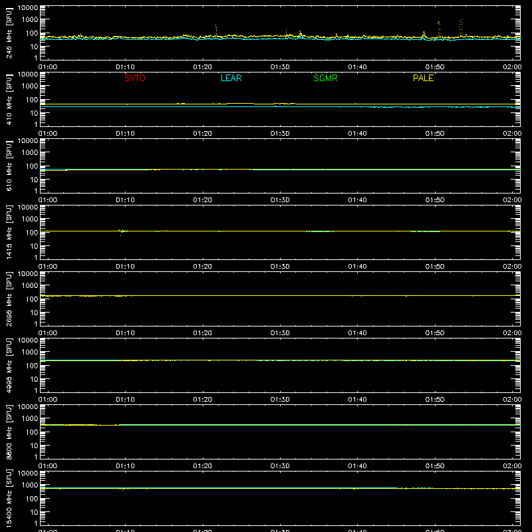Click 01:20 time label under 245 MHz plot

(203, 67)
